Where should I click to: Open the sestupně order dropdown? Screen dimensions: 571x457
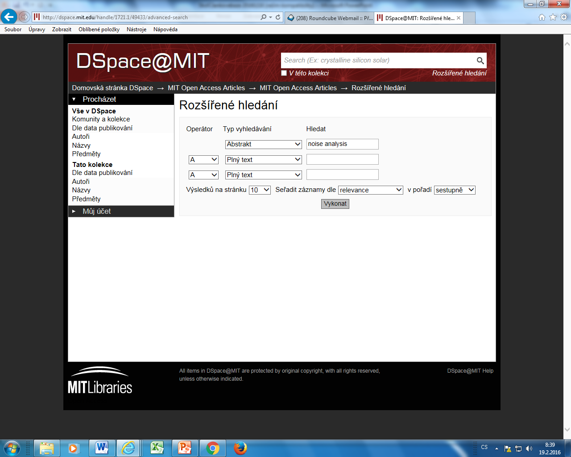pyautogui.click(x=455, y=190)
